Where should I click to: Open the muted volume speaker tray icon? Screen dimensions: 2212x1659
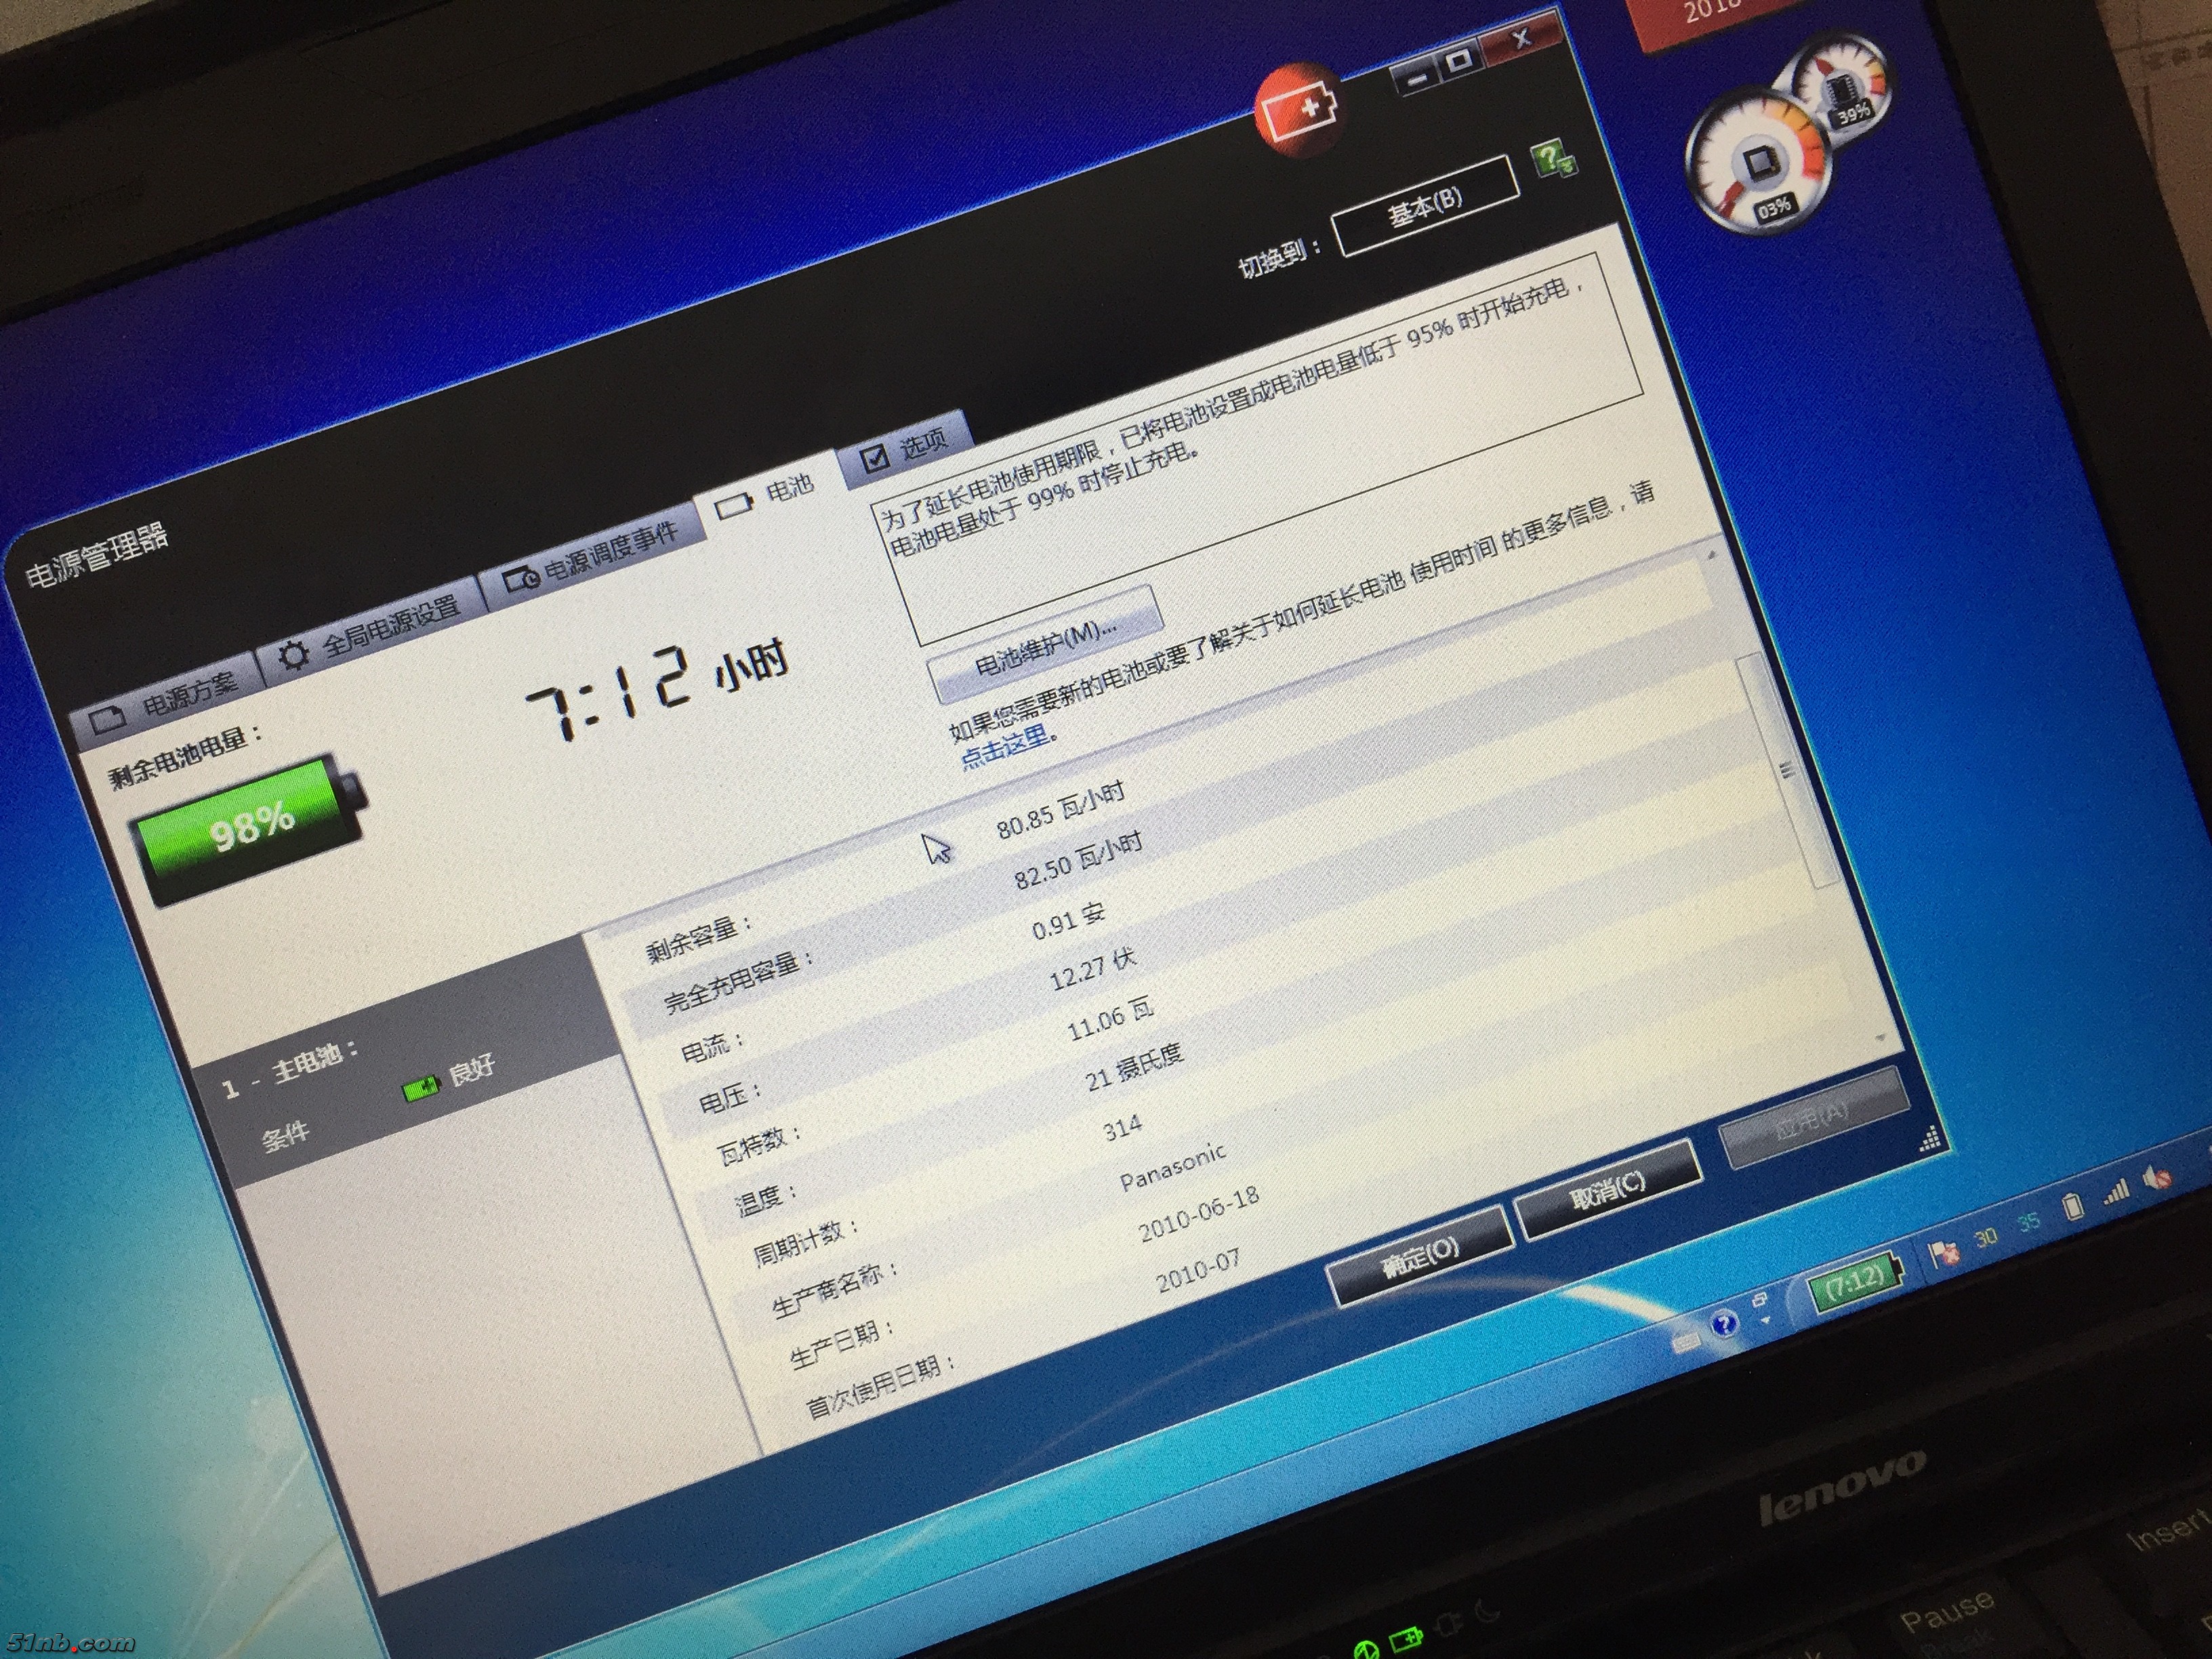(2156, 1180)
